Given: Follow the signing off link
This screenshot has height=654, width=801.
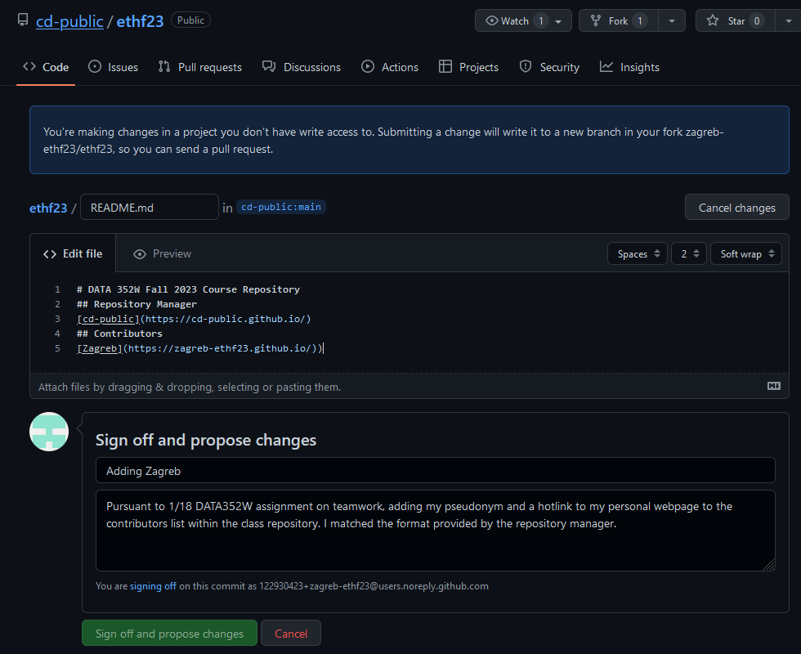Looking at the screenshot, I should point(153,586).
